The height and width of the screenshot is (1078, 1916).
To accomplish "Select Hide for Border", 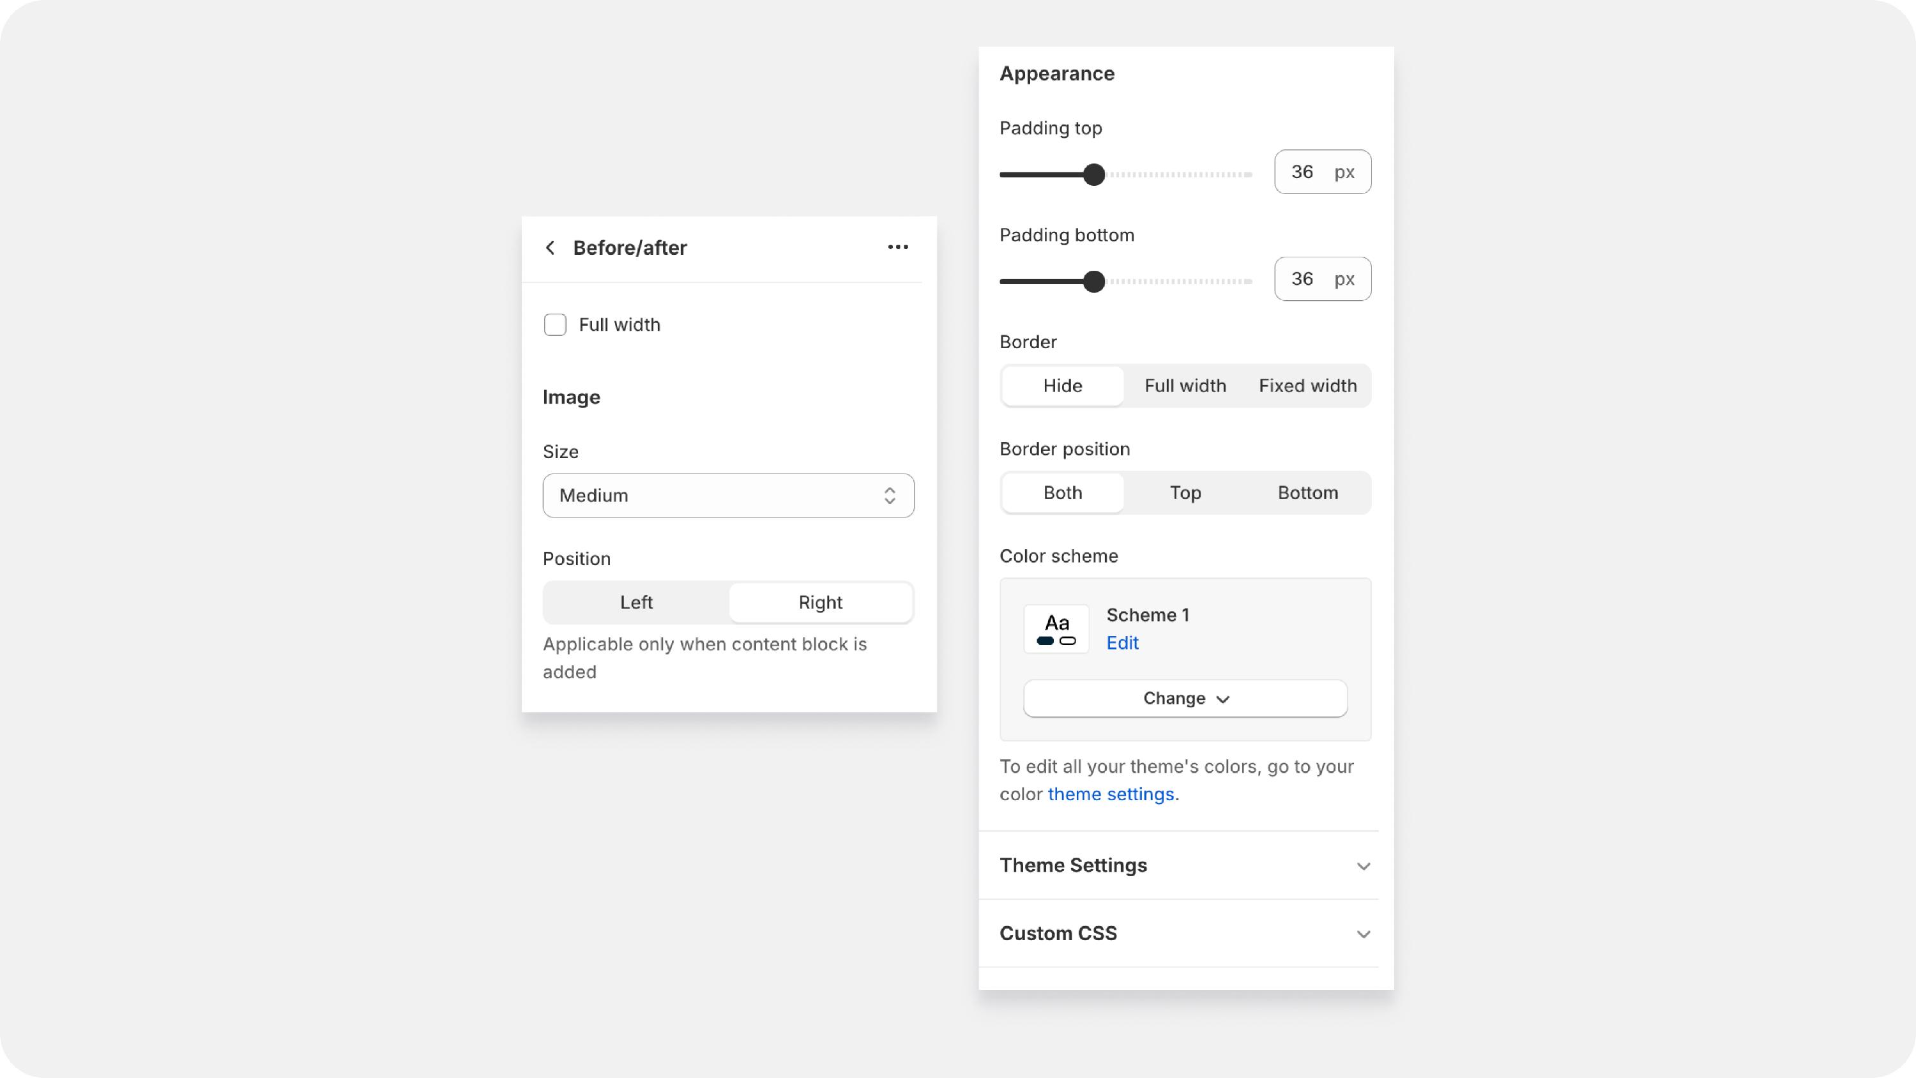I will [1062, 385].
